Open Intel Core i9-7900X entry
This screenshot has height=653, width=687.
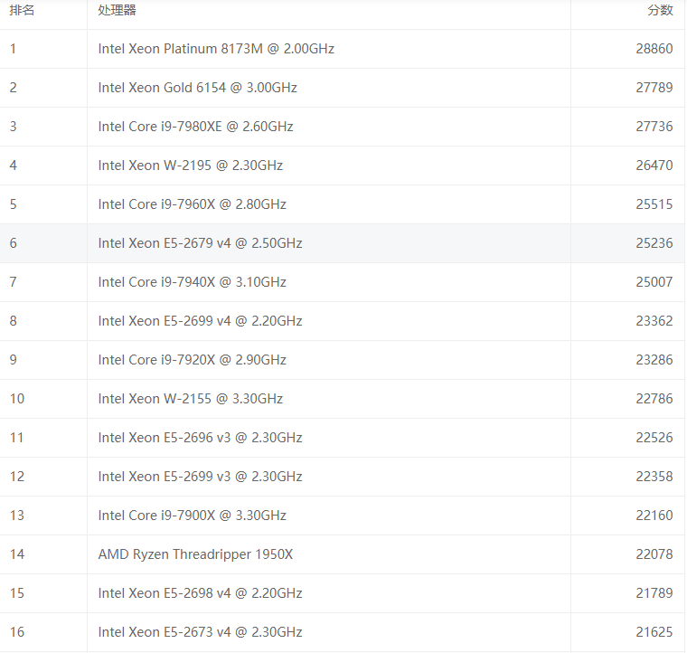pyautogui.click(x=192, y=516)
